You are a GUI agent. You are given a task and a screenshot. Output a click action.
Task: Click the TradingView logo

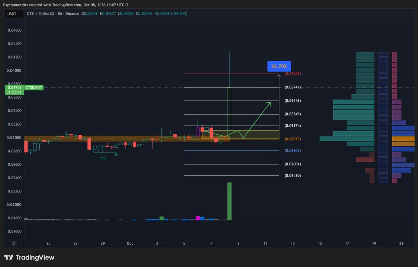click(29, 258)
